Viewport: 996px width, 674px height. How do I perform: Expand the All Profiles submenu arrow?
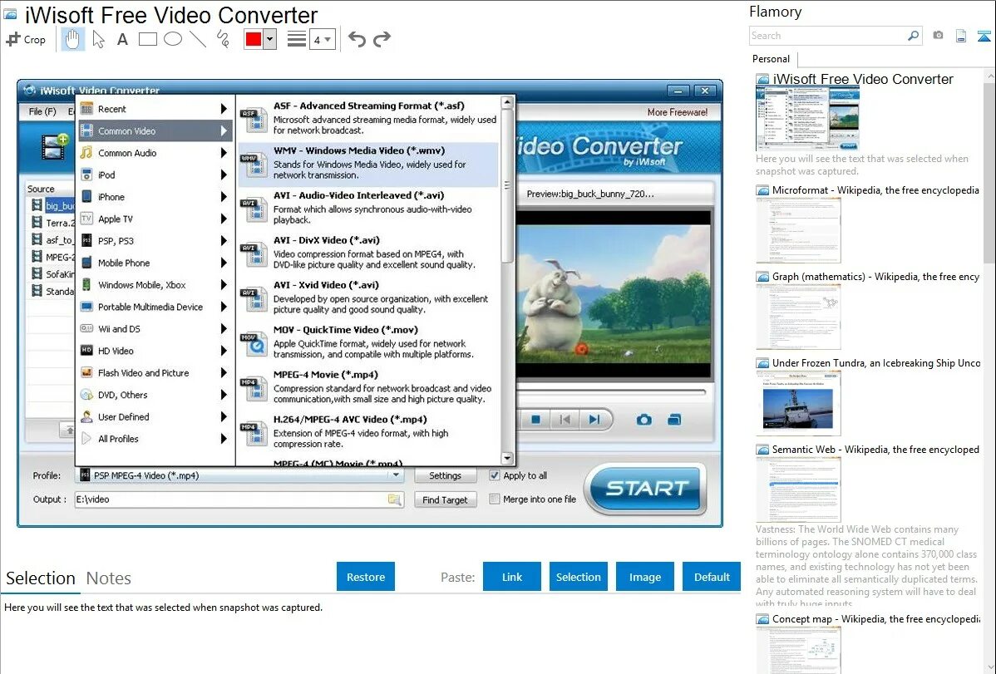[224, 438]
